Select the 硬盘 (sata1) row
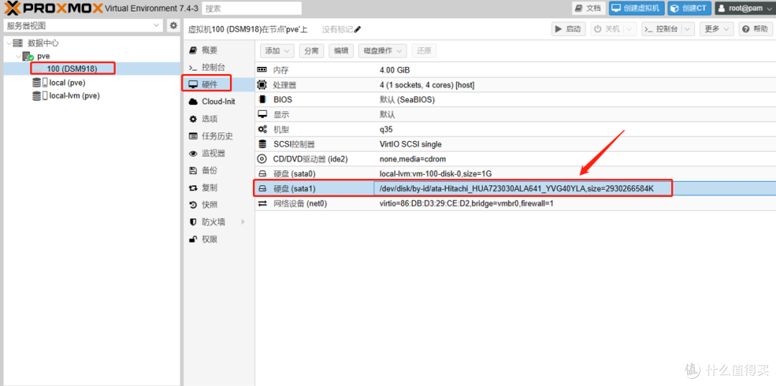776x386 pixels. point(515,188)
